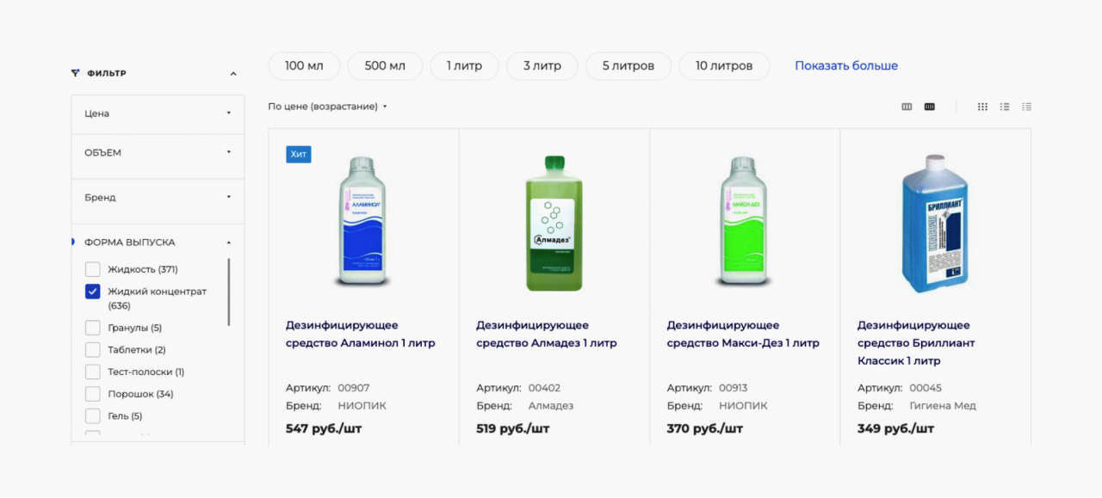Enable the Порошок checkbox
This screenshot has height=498, width=1102.
click(x=93, y=394)
